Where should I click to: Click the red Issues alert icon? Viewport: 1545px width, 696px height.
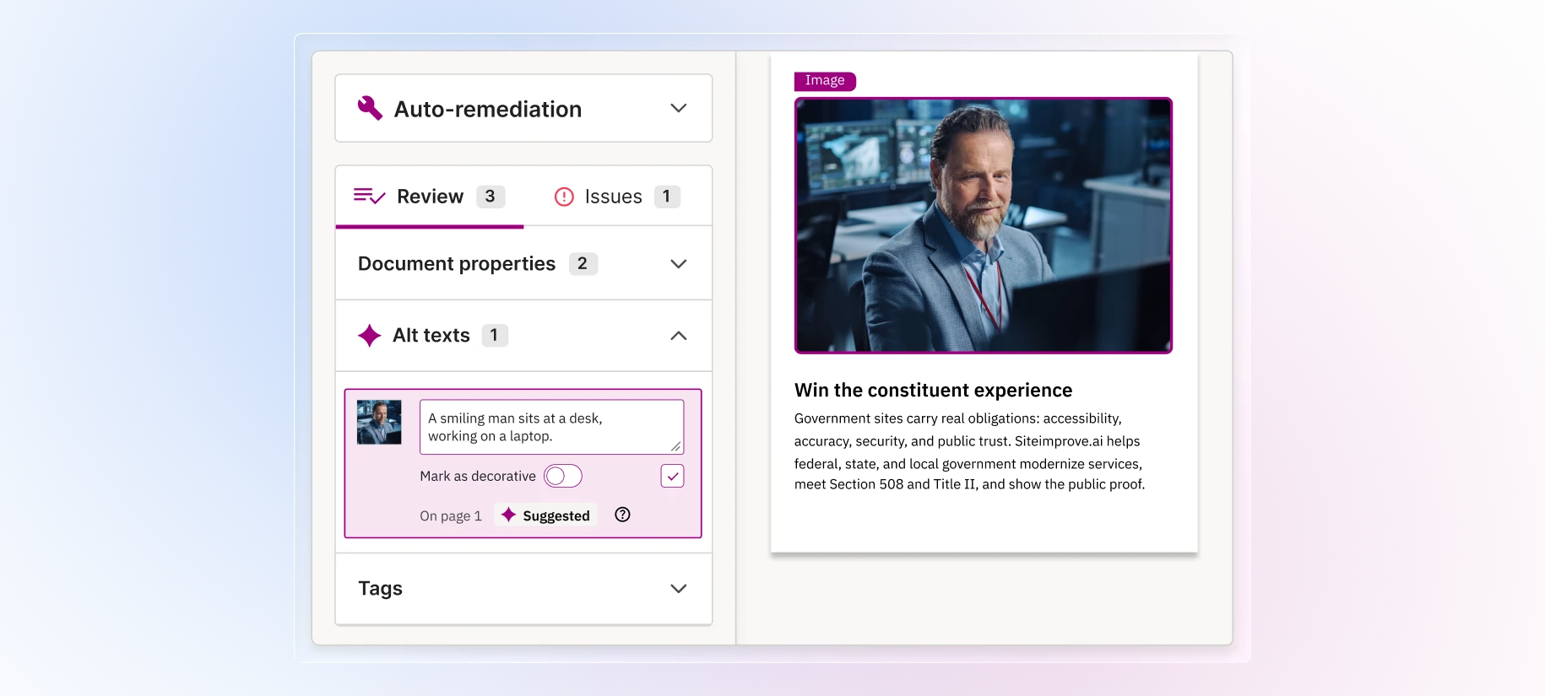click(564, 197)
